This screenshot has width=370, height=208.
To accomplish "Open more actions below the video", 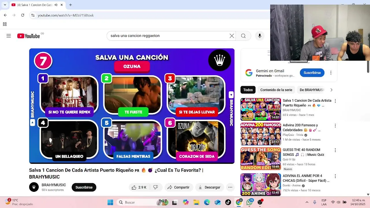I will point(230,187).
